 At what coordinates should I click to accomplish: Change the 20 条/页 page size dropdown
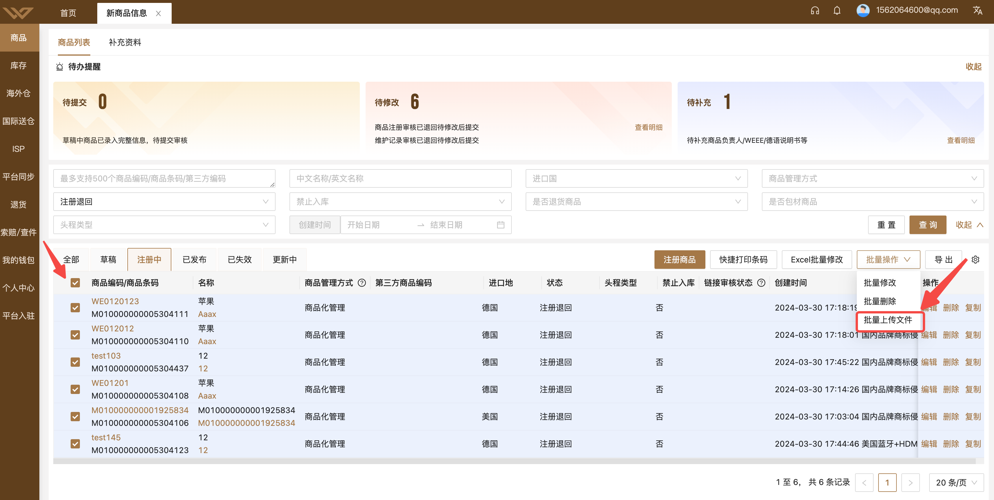pos(956,483)
